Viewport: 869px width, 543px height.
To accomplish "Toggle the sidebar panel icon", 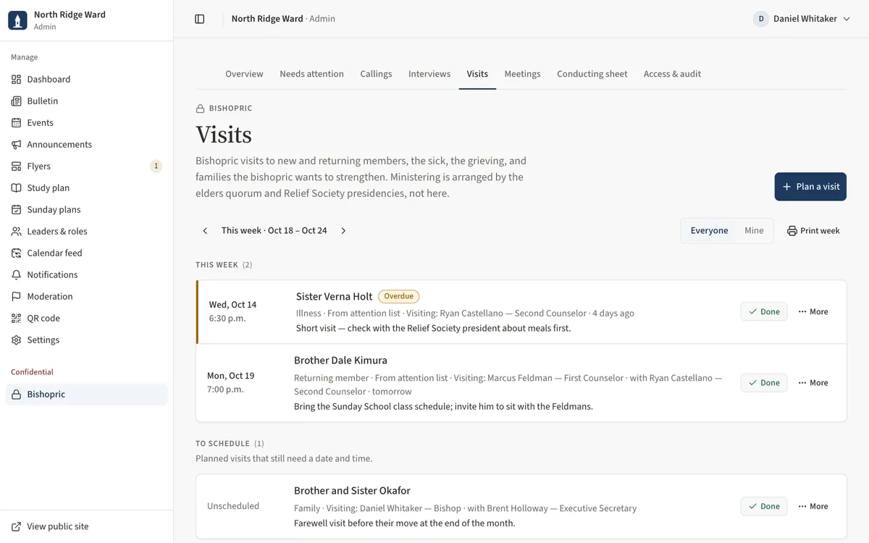I will pos(200,19).
